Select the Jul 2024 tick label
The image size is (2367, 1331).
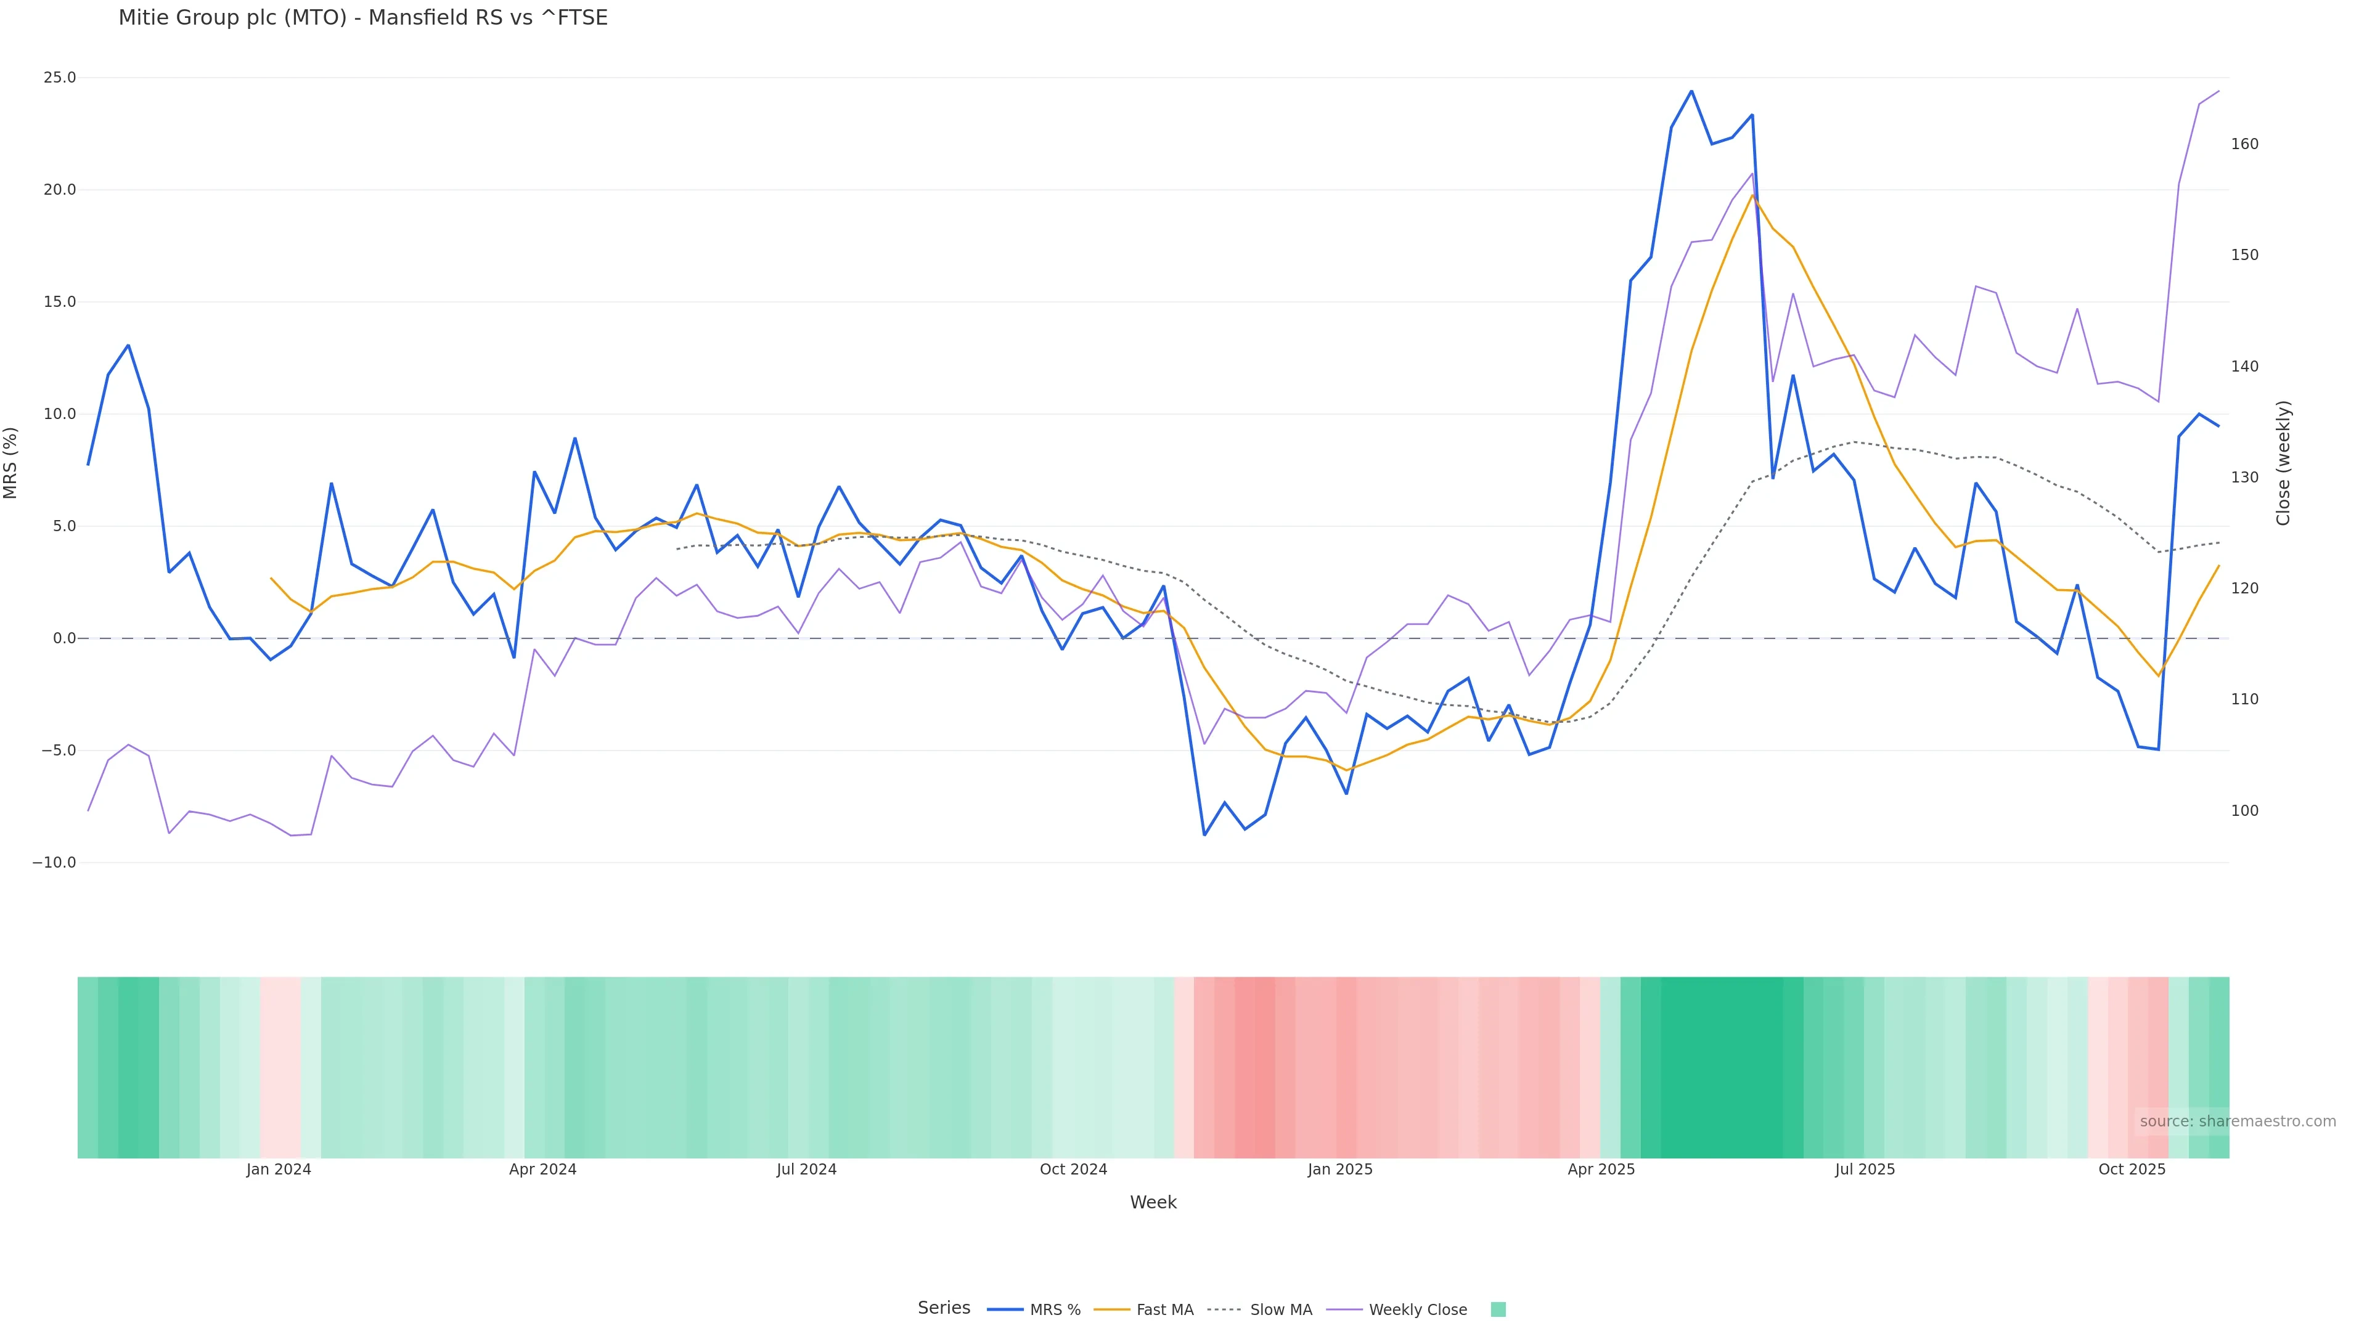point(806,1170)
